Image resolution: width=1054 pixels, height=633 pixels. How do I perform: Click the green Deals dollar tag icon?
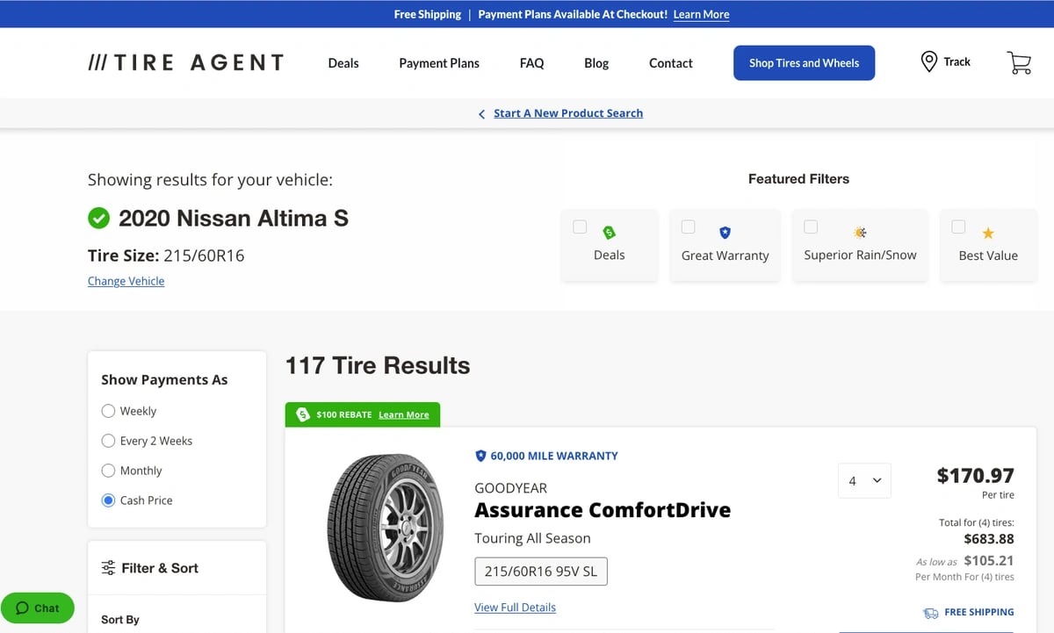[609, 233]
